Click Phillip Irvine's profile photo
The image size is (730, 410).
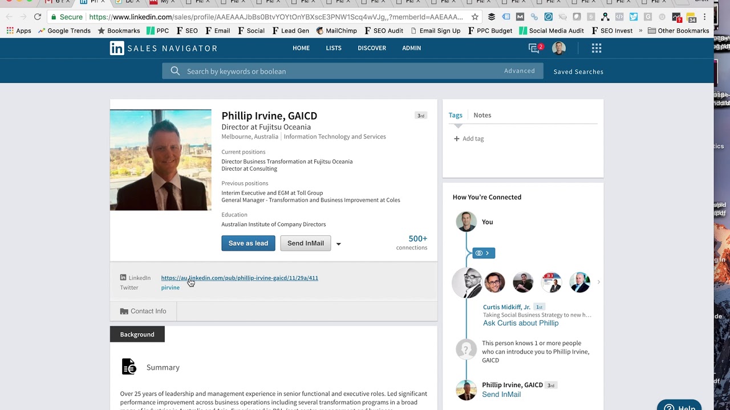[x=160, y=160]
